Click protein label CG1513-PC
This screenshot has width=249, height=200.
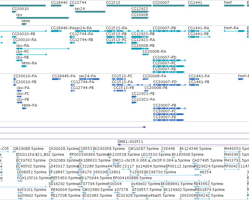122,76
